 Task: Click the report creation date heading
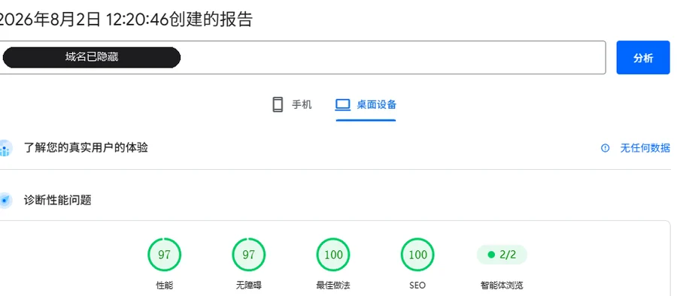[x=126, y=20]
